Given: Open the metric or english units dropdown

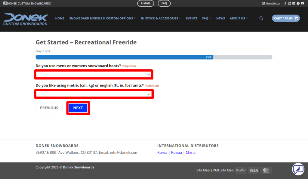Looking at the screenshot, I should tap(93, 94).
